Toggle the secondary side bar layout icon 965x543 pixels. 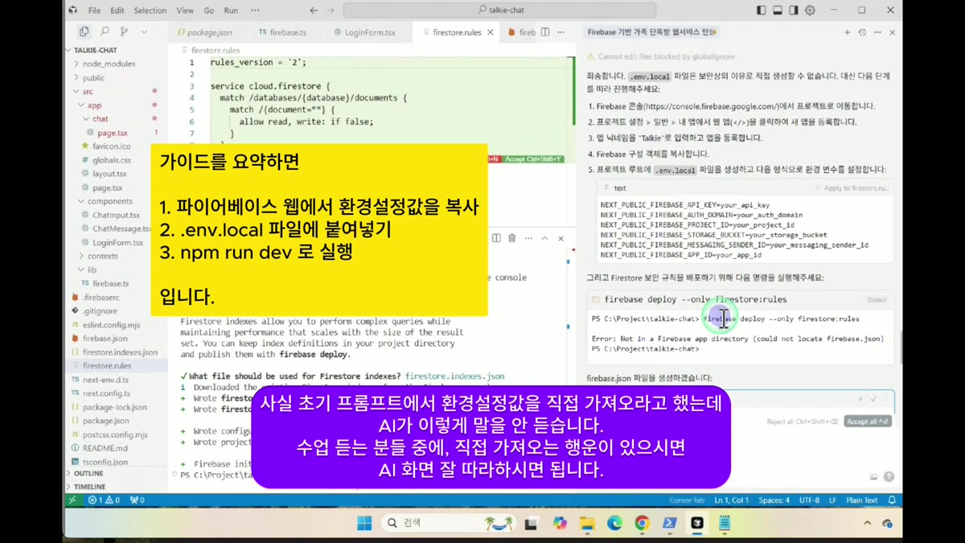pos(794,10)
